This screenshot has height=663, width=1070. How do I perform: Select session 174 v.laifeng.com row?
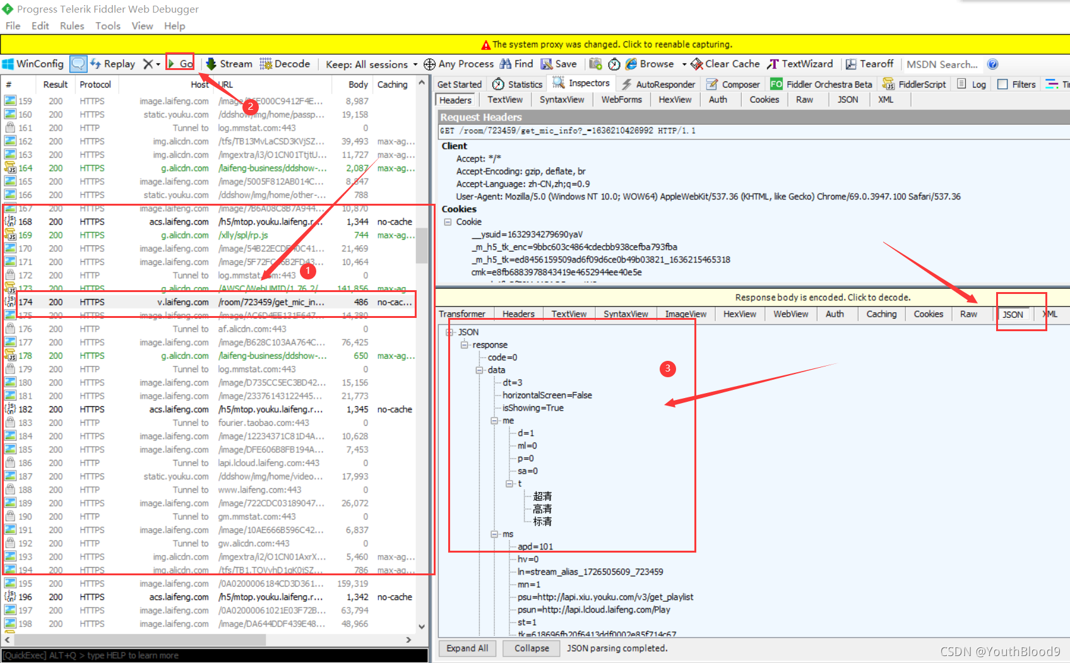pyautogui.click(x=210, y=302)
